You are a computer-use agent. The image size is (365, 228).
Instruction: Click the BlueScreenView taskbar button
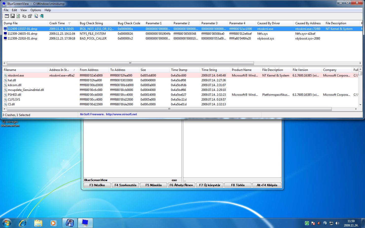(85, 223)
